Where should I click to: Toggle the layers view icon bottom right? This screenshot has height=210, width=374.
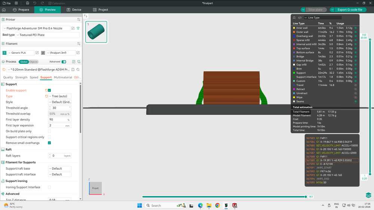(368, 195)
